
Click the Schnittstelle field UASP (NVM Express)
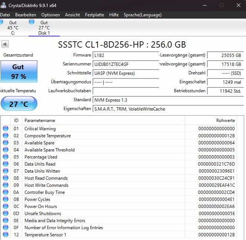pos(126,73)
